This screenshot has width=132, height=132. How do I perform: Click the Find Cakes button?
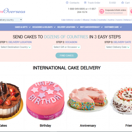coord(67,55)
